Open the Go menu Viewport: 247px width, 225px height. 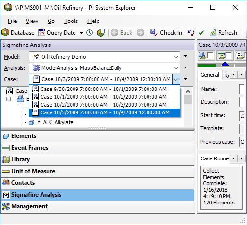click(x=51, y=21)
